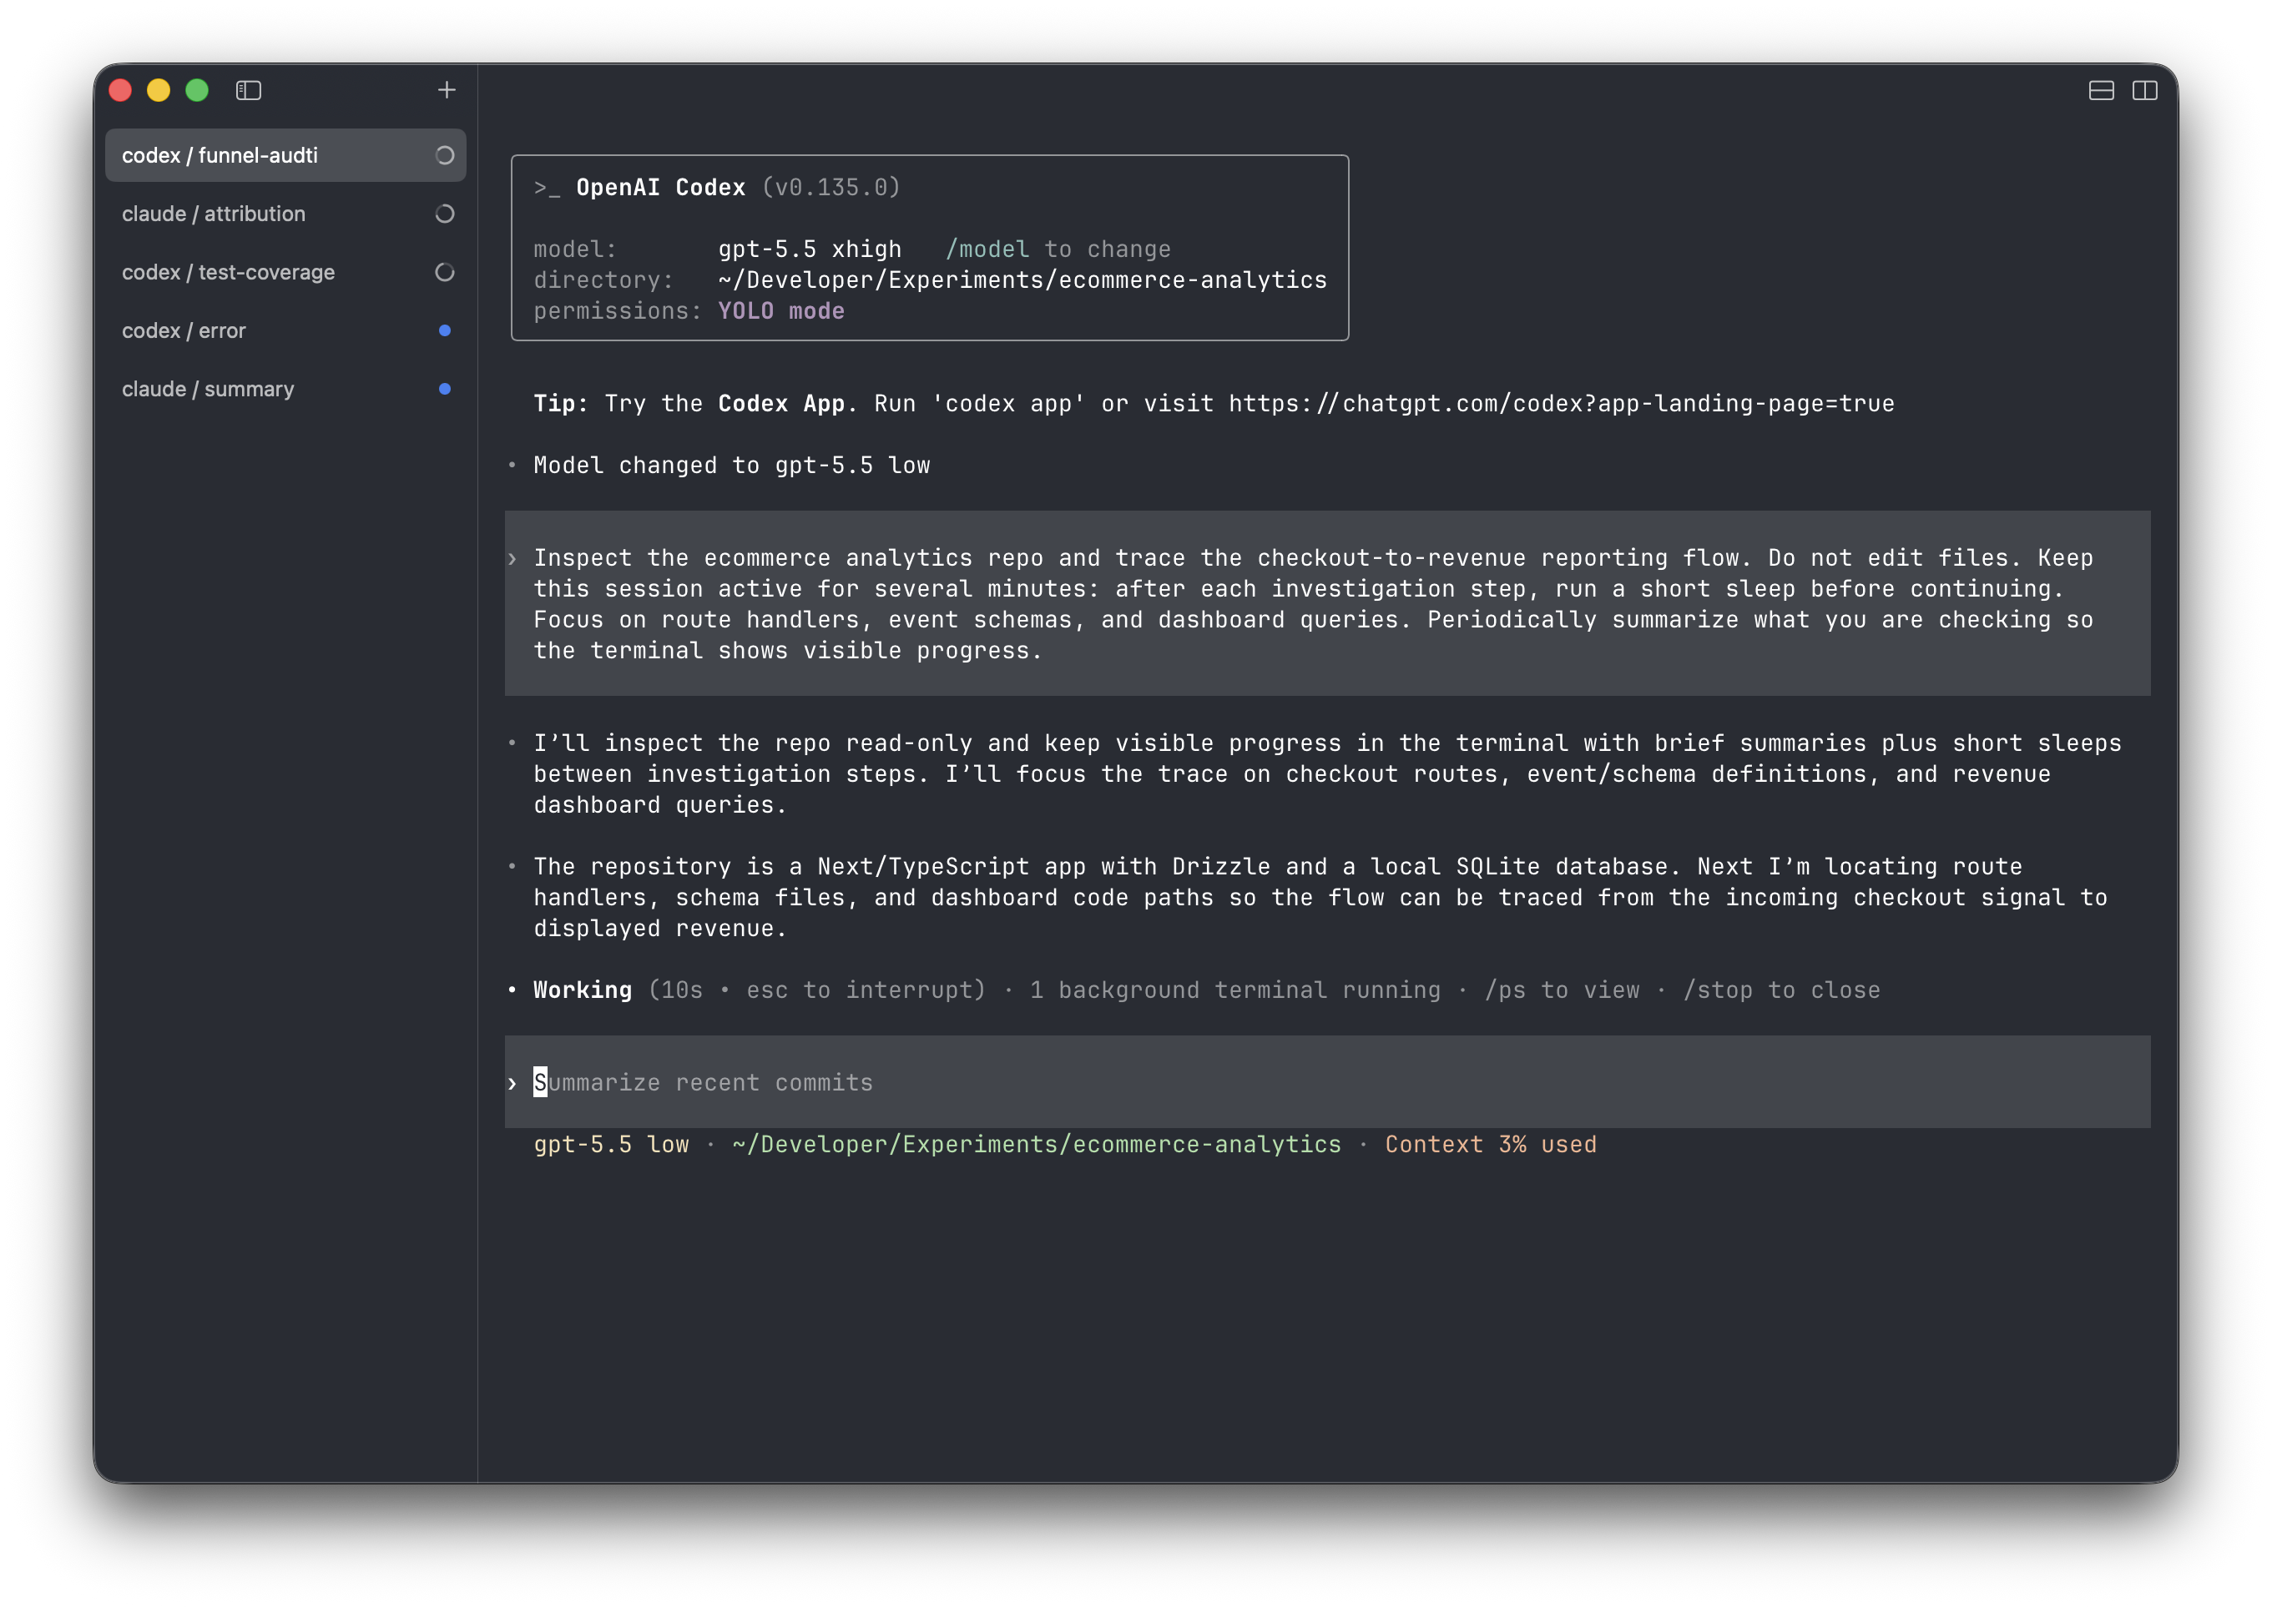
Task: Toggle the sidebar panel icon
Action: [x=249, y=90]
